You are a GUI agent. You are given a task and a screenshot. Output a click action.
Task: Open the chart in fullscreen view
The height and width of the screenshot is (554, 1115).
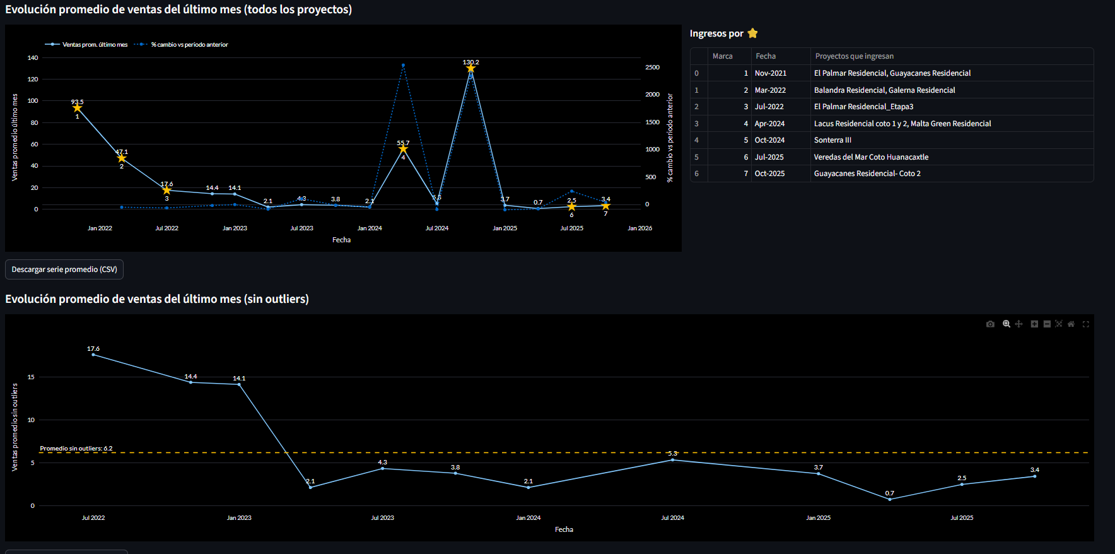[x=1086, y=324]
